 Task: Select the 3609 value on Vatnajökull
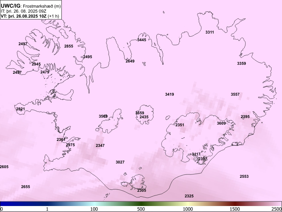[x=221, y=123]
